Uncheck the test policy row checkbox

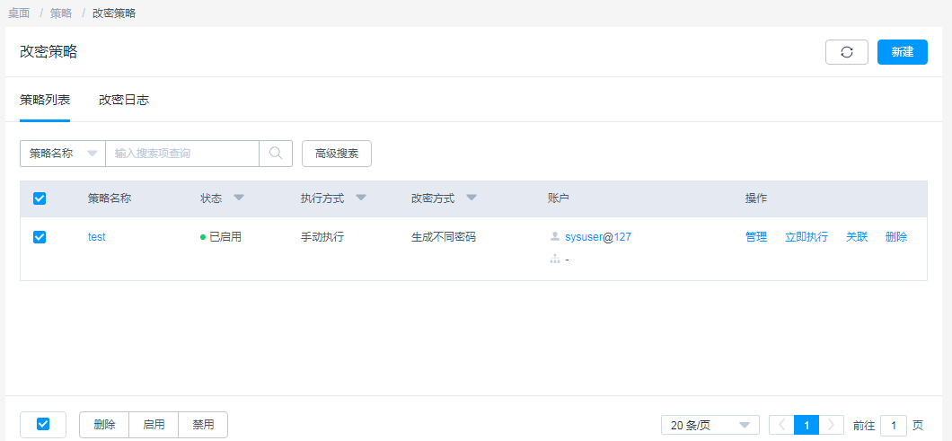pyautogui.click(x=40, y=237)
